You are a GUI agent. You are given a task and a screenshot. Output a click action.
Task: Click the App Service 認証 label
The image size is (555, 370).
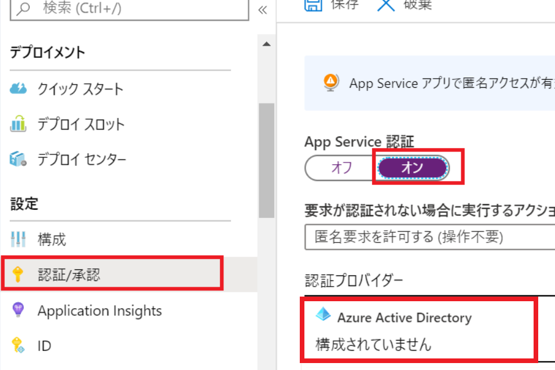pyautogui.click(x=359, y=142)
